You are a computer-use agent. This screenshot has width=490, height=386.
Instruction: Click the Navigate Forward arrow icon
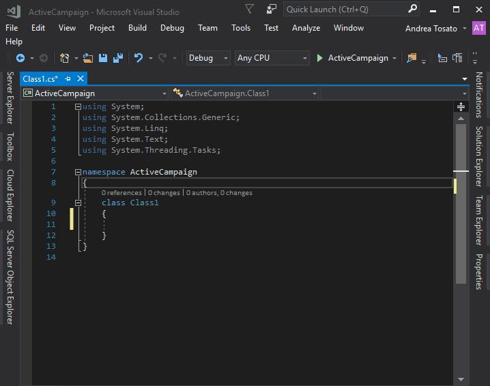point(44,58)
